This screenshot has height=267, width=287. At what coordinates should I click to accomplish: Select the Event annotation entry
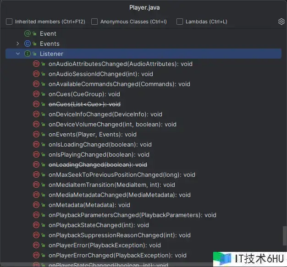[48, 33]
